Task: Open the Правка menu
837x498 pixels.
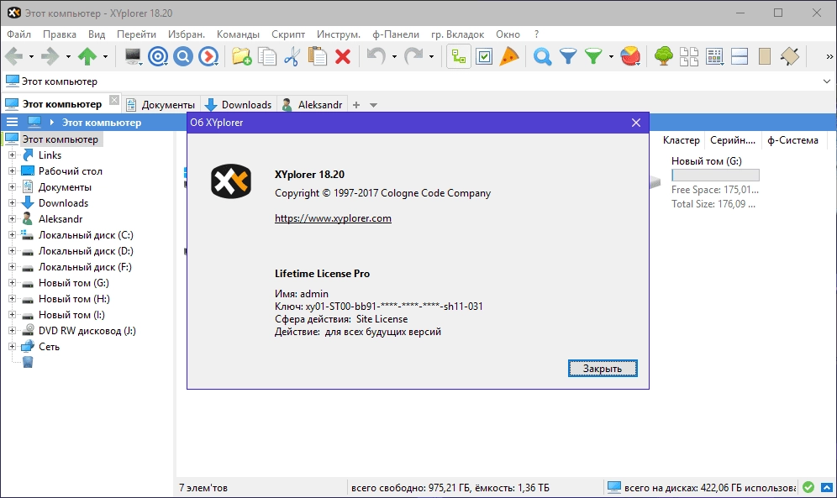Action: point(60,34)
